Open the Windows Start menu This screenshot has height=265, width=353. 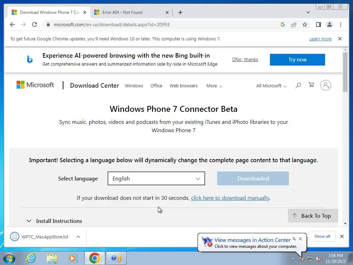[x=9, y=258]
